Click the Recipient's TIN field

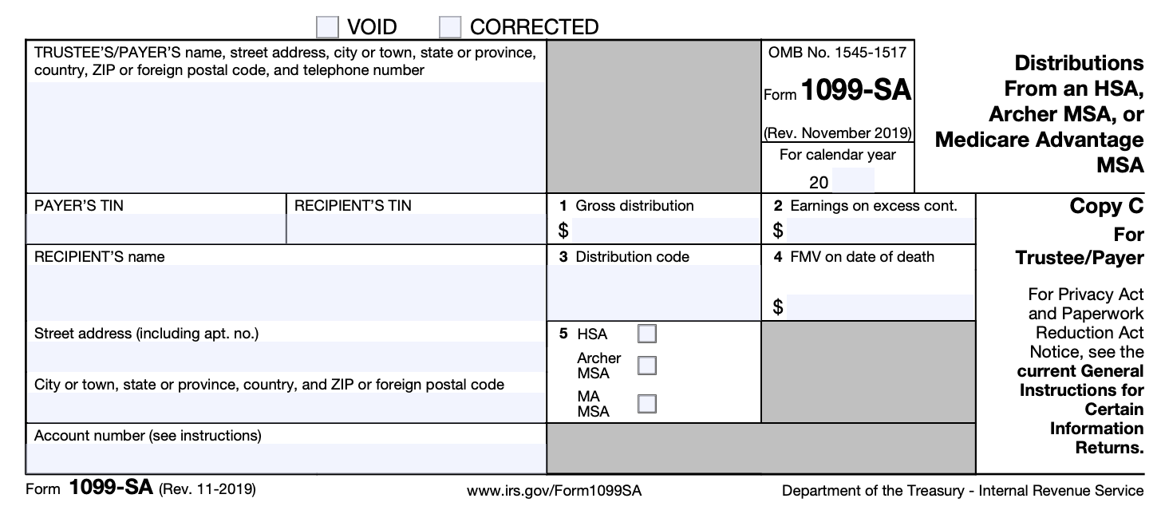[x=415, y=229]
